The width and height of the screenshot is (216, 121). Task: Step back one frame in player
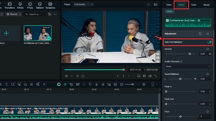coord(66,76)
